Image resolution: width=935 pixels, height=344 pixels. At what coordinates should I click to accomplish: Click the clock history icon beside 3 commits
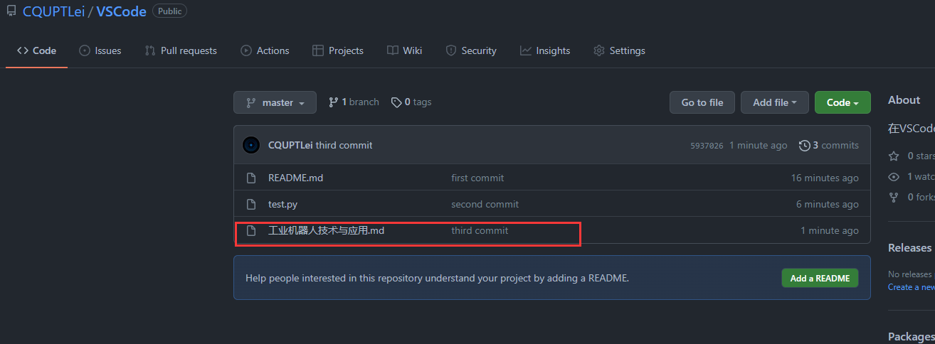(805, 145)
